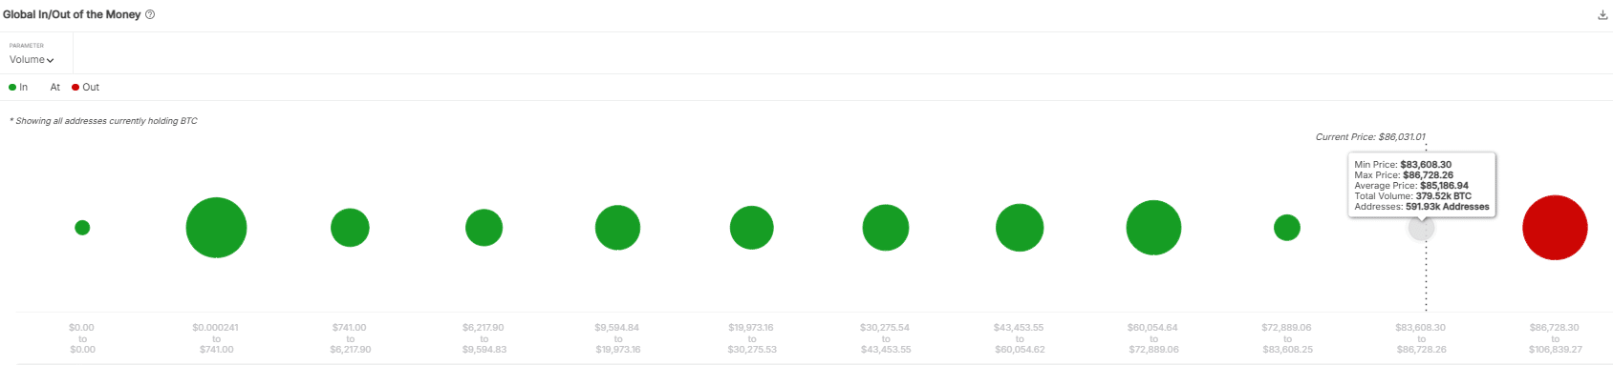Click bubble for $741.00 to $6,217.90
This screenshot has height=365, width=1613.
pyautogui.click(x=350, y=228)
